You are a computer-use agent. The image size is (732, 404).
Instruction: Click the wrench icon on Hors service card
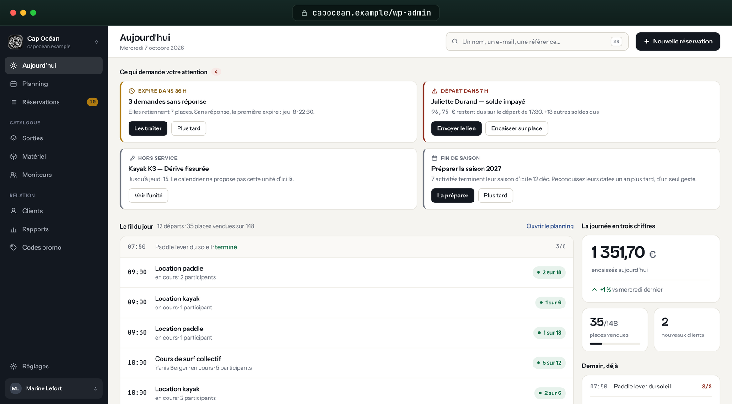[132, 158]
